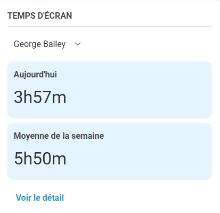Screen dimensions: 220x213
Task: Click the Aujourd'hui screen time card
Action: 109,90
